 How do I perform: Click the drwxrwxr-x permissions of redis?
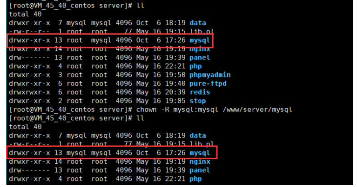tap(29, 92)
